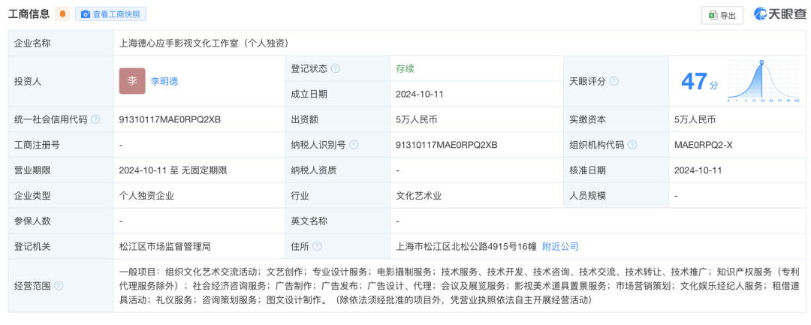Click help icon next to 登记状态

[x=336, y=68]
